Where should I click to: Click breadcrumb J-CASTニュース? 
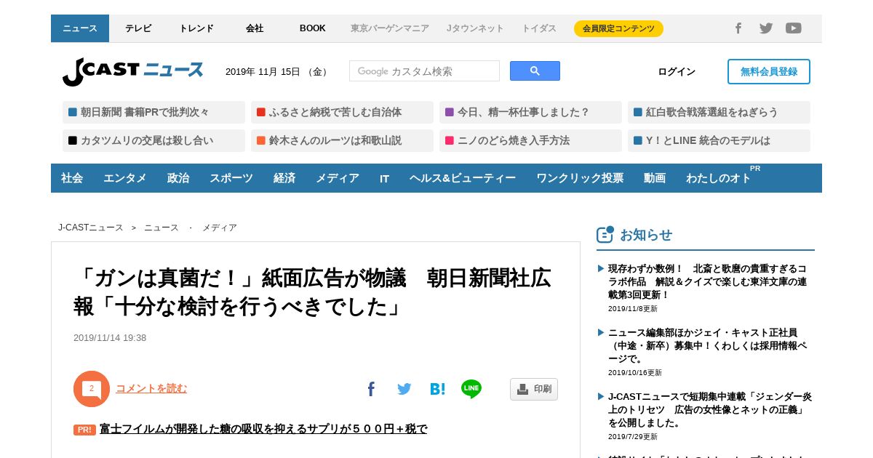click(x=91, y=228)
